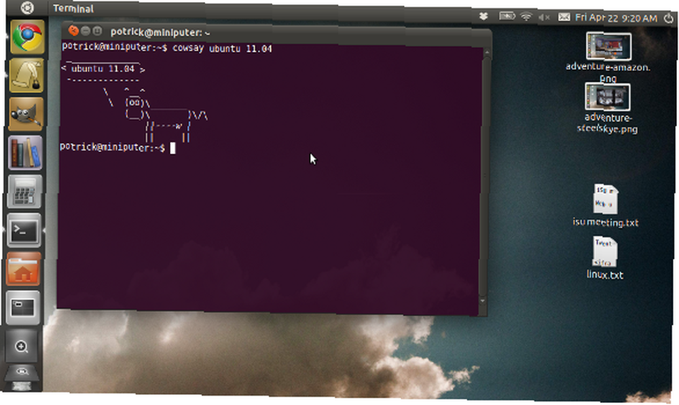The image size is (679, 405).
Task: Open the scroll and quill app in launcher
Action: (26, 76)
